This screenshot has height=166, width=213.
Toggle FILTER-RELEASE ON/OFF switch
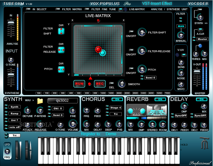pyautogui.click(x=131, y=50)
